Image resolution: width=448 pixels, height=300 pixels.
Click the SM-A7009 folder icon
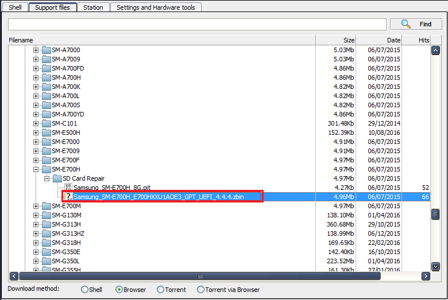[x=47, y=59]
